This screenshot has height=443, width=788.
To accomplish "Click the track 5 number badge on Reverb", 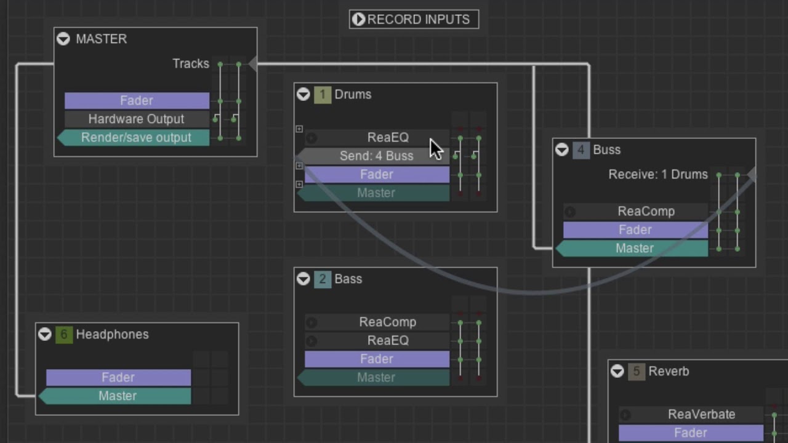I will pyautogui.click(x=636, y=372).
